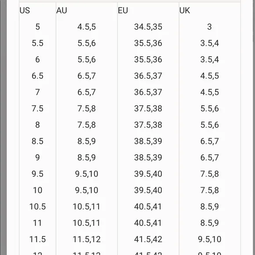
Task: Select AU 9.5,10 in US 9.5 row
Action: point(87,174)
